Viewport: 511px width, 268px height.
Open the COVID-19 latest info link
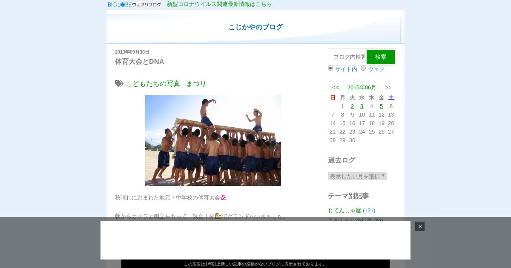click(219, 4)
